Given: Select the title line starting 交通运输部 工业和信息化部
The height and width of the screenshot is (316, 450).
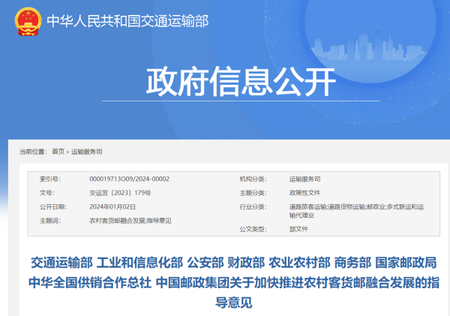Looking at the screenshot, I should 233,263.
